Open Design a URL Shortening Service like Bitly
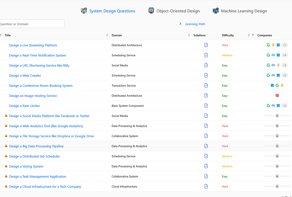Viewport: 292px width, 197px height. click(x=39, y=65)
